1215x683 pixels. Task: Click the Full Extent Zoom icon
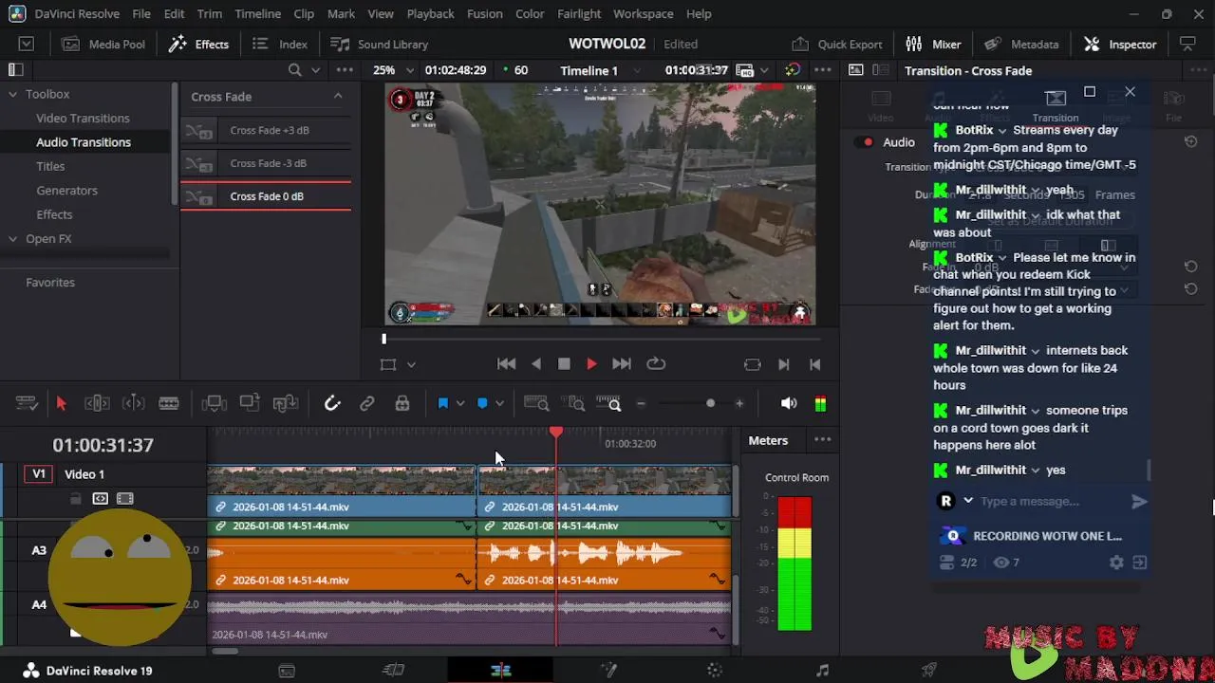[536, 404]
